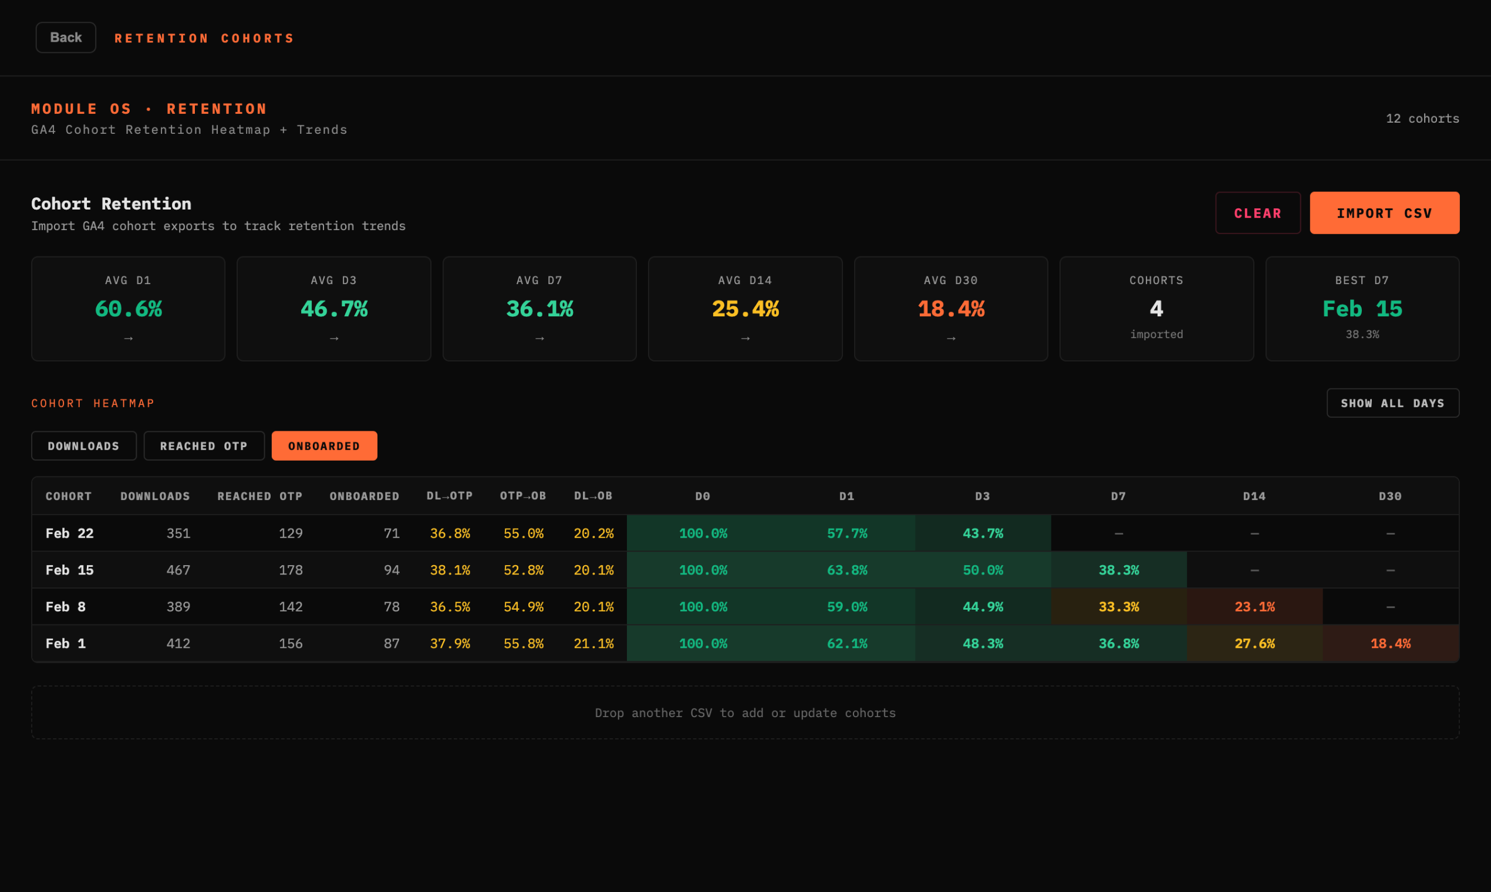Click the Back button
This screenshot has height=892, width=1491.
[x=66, y=38]
